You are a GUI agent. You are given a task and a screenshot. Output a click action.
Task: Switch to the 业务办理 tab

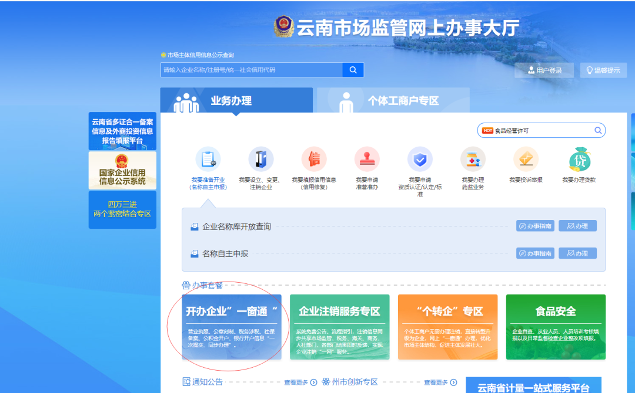click(236, 100)
